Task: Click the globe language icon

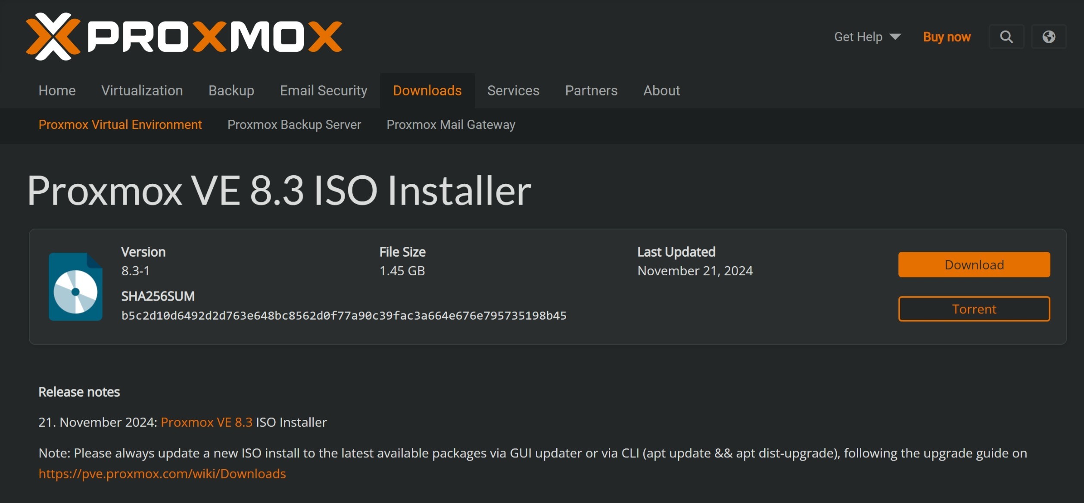Action: (1049, 37)
